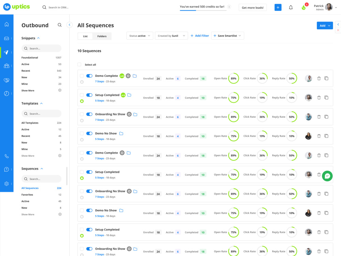This screenshot has width=341, height=256.
Task: Focus the Snippets search field
Action: tap(41, 48)
